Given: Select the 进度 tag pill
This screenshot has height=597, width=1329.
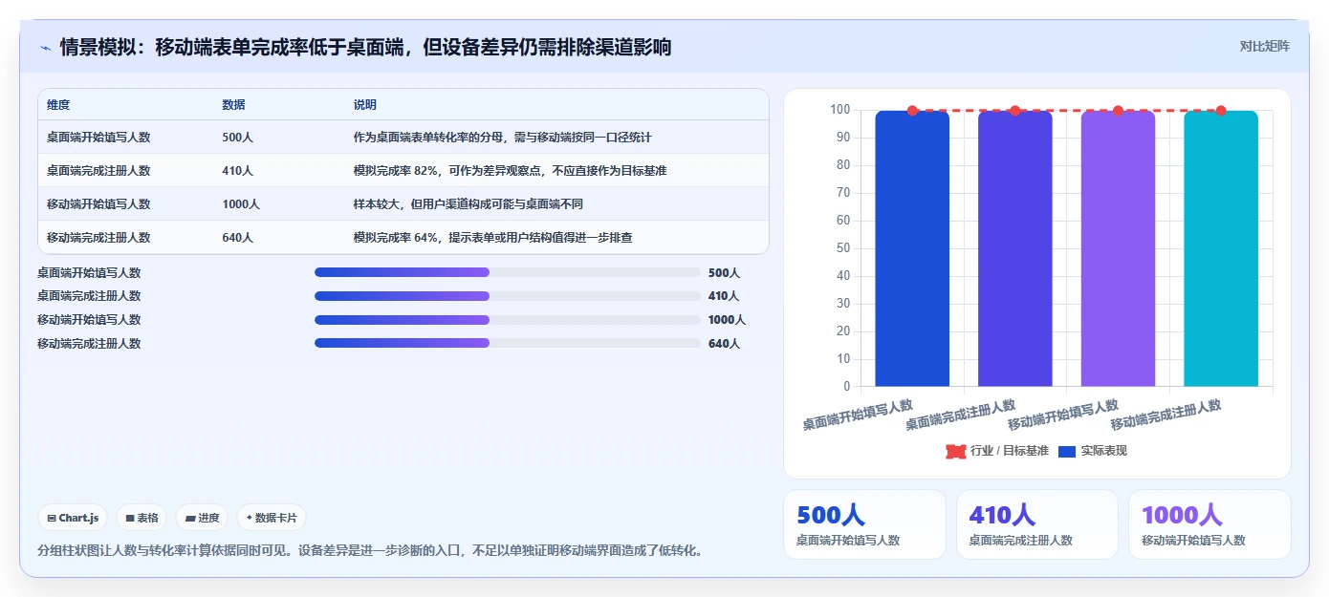Looking at the screenshot, I should coord(202,518).
